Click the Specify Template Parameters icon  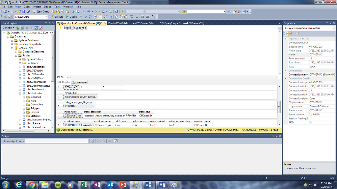click(152, 16)
